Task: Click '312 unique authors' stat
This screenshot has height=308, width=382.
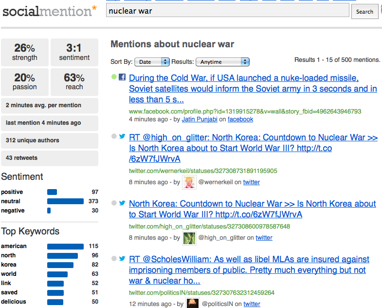Action: click(50, 140)
